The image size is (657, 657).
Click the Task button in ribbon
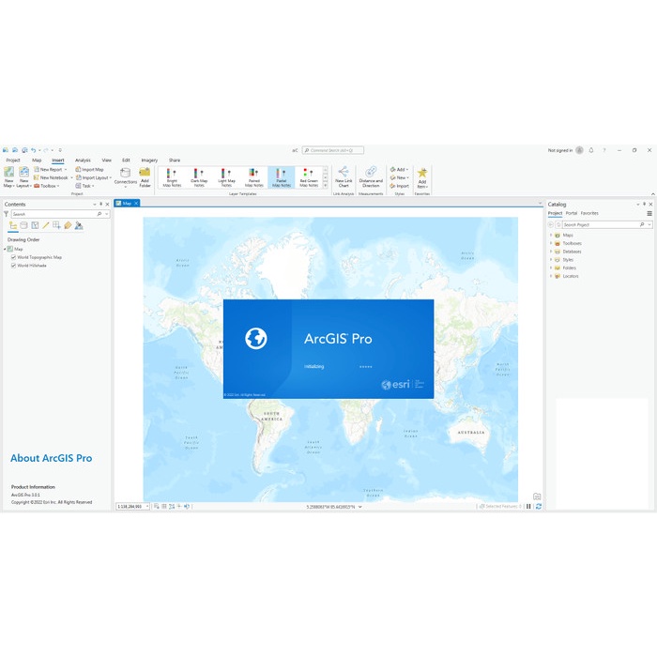84,186
